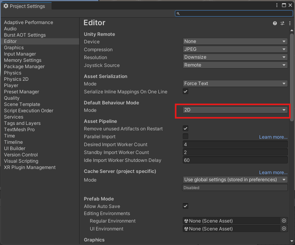Open Default Behaviour Mode dropdown showing 2D
This screenshot has height=245, width=295.
(235, 110)
